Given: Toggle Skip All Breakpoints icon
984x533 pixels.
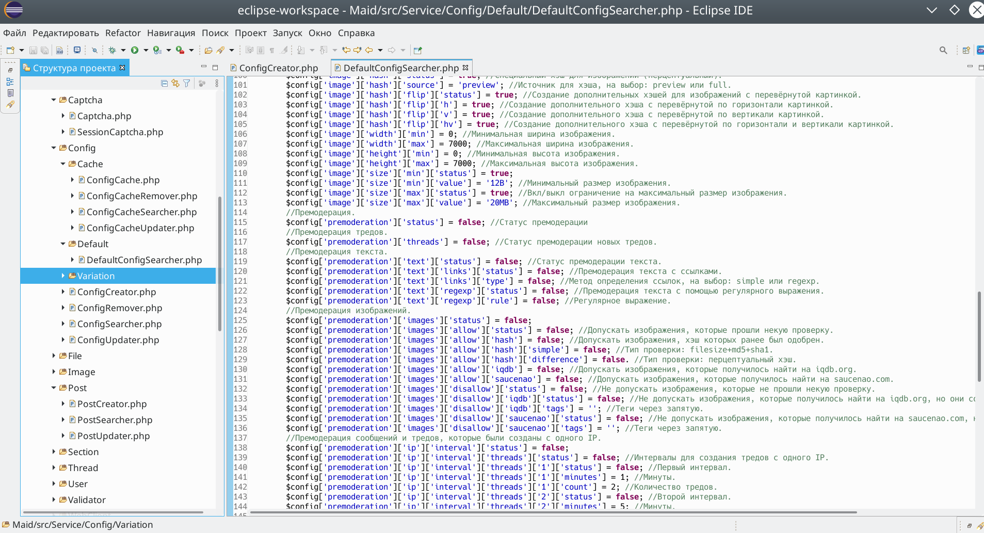Looking at the screenshot, I should tap(94, 50).
